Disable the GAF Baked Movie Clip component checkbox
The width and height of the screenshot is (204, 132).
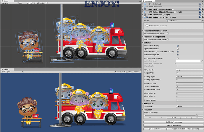[147, 17]
